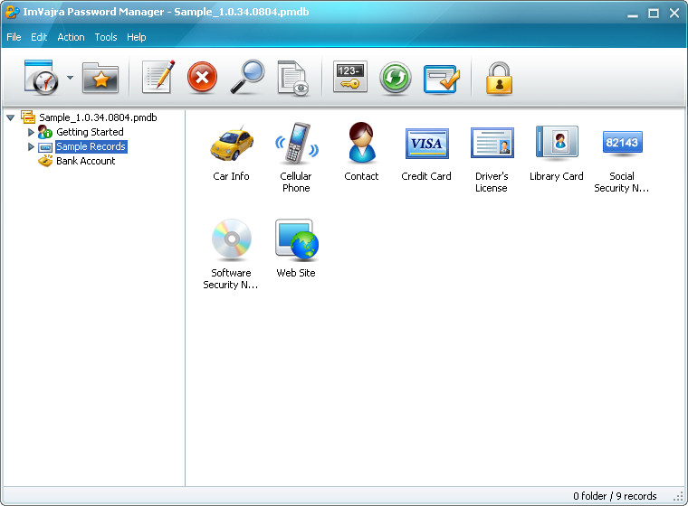The width and height of the screenshot is (688, 506).
Task: Select Sample Records in the tree
Action: click(x=91, y=146)
